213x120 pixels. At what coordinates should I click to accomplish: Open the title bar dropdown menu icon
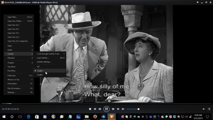coord(198,3)
